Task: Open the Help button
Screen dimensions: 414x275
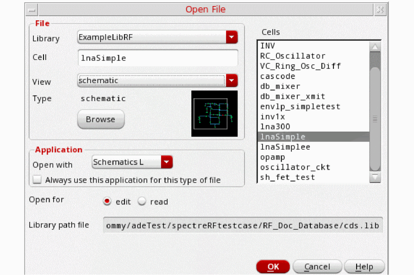Action: [364, 267]
